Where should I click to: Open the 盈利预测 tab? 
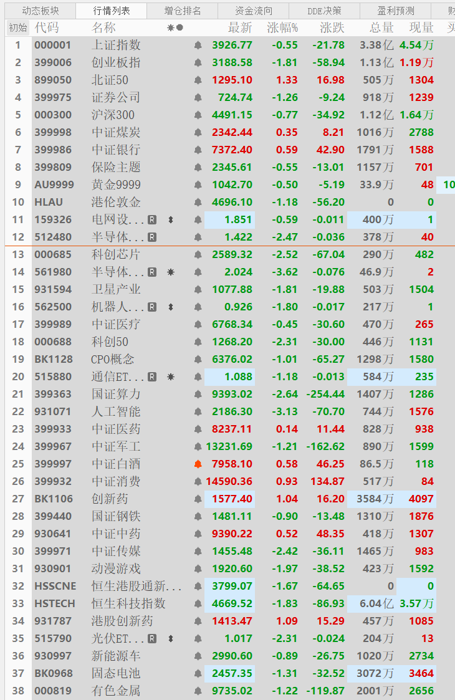coord(395,11)
